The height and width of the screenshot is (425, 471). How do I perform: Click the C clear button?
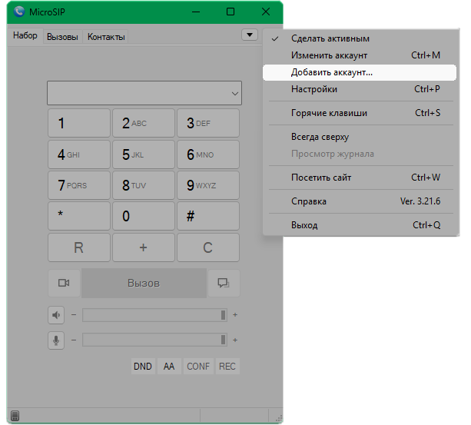tap(208, 247)
